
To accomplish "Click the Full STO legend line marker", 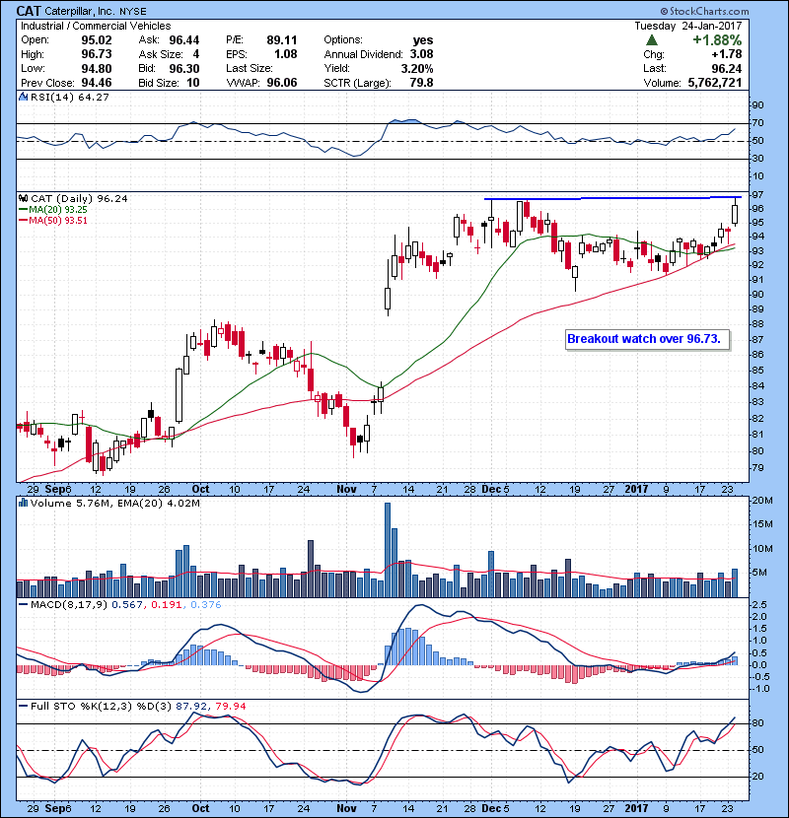I will [x=23, y=706].
